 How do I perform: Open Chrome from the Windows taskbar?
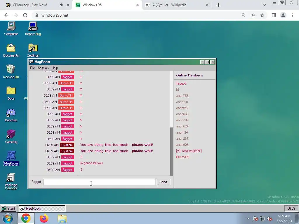tap(26, 218)
